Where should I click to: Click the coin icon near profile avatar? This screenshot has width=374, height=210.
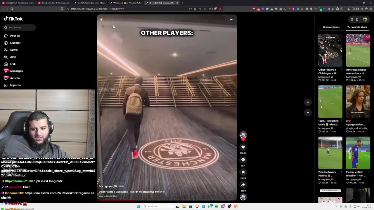pos(352,20)
